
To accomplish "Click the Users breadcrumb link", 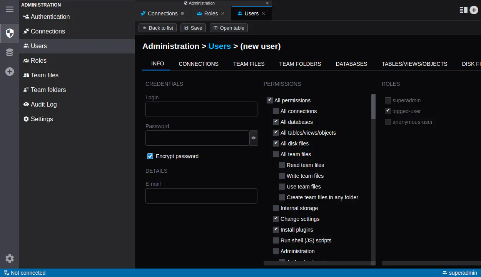I will [219, 46].
